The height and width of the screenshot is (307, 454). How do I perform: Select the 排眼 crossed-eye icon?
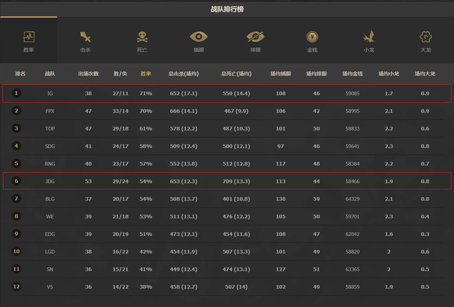pyautogui.click(x=256, y=37)
